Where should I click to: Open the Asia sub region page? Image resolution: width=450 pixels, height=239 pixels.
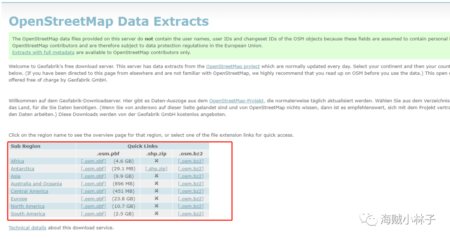15,176
